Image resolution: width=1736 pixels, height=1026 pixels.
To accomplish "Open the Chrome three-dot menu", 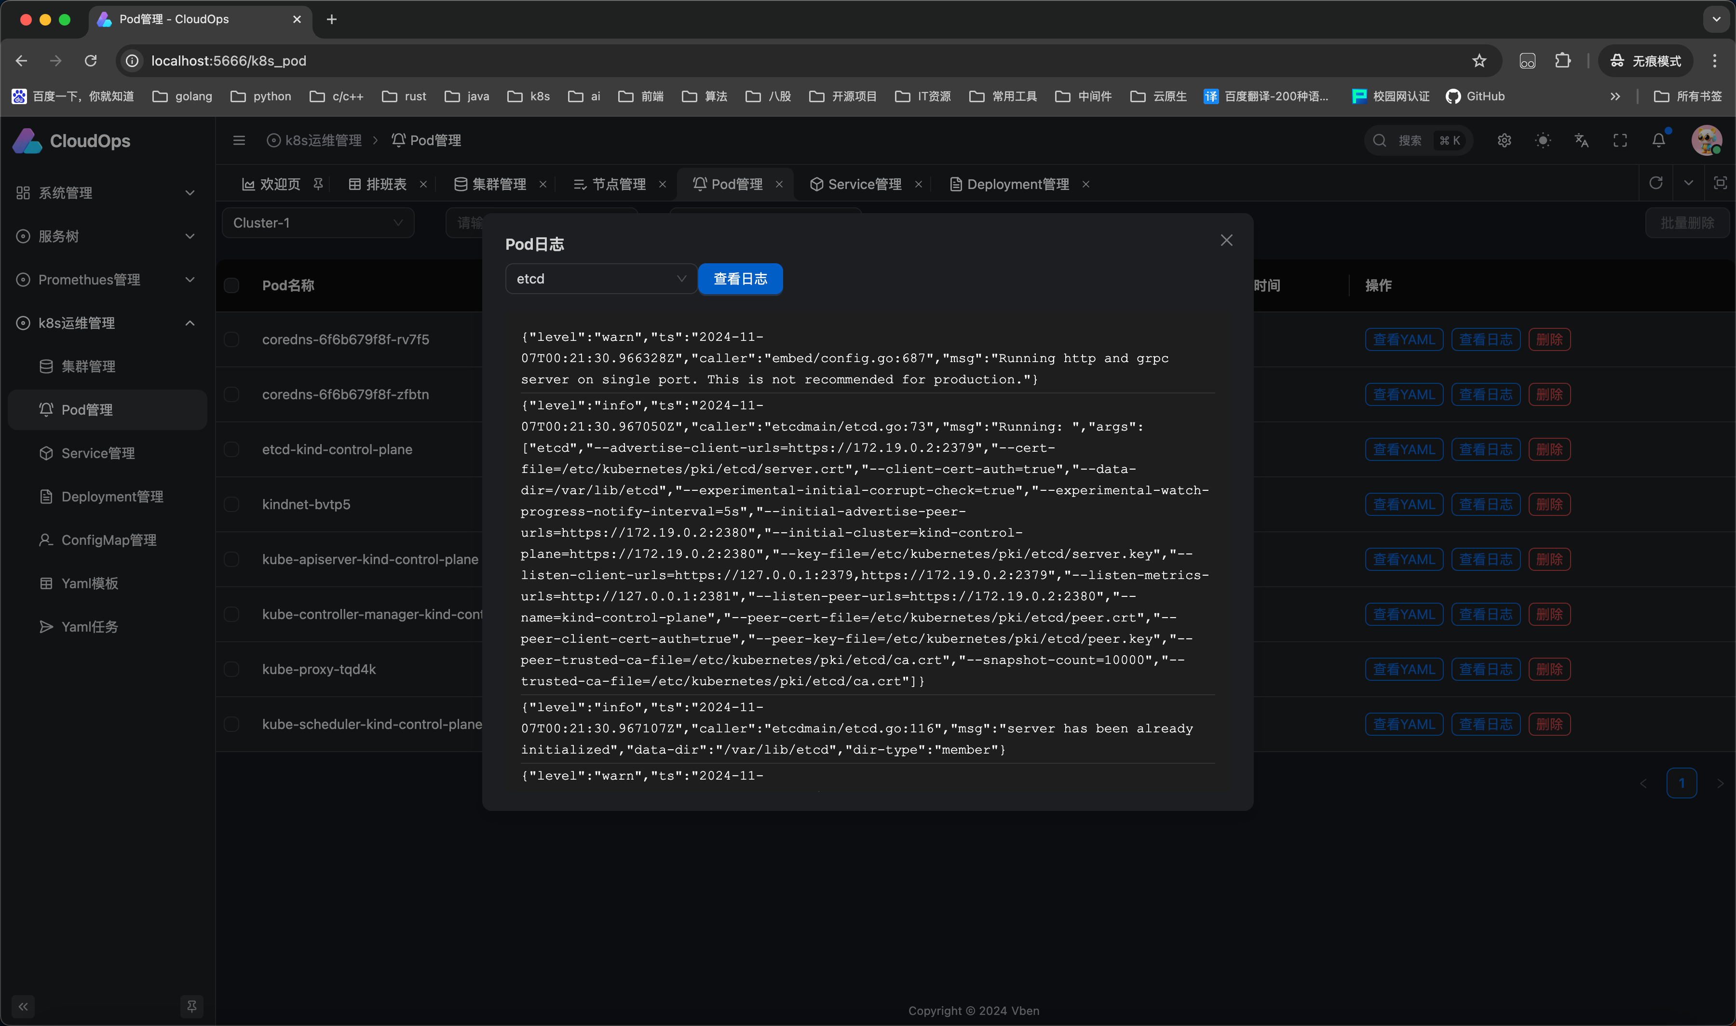I will (1715, 61).
